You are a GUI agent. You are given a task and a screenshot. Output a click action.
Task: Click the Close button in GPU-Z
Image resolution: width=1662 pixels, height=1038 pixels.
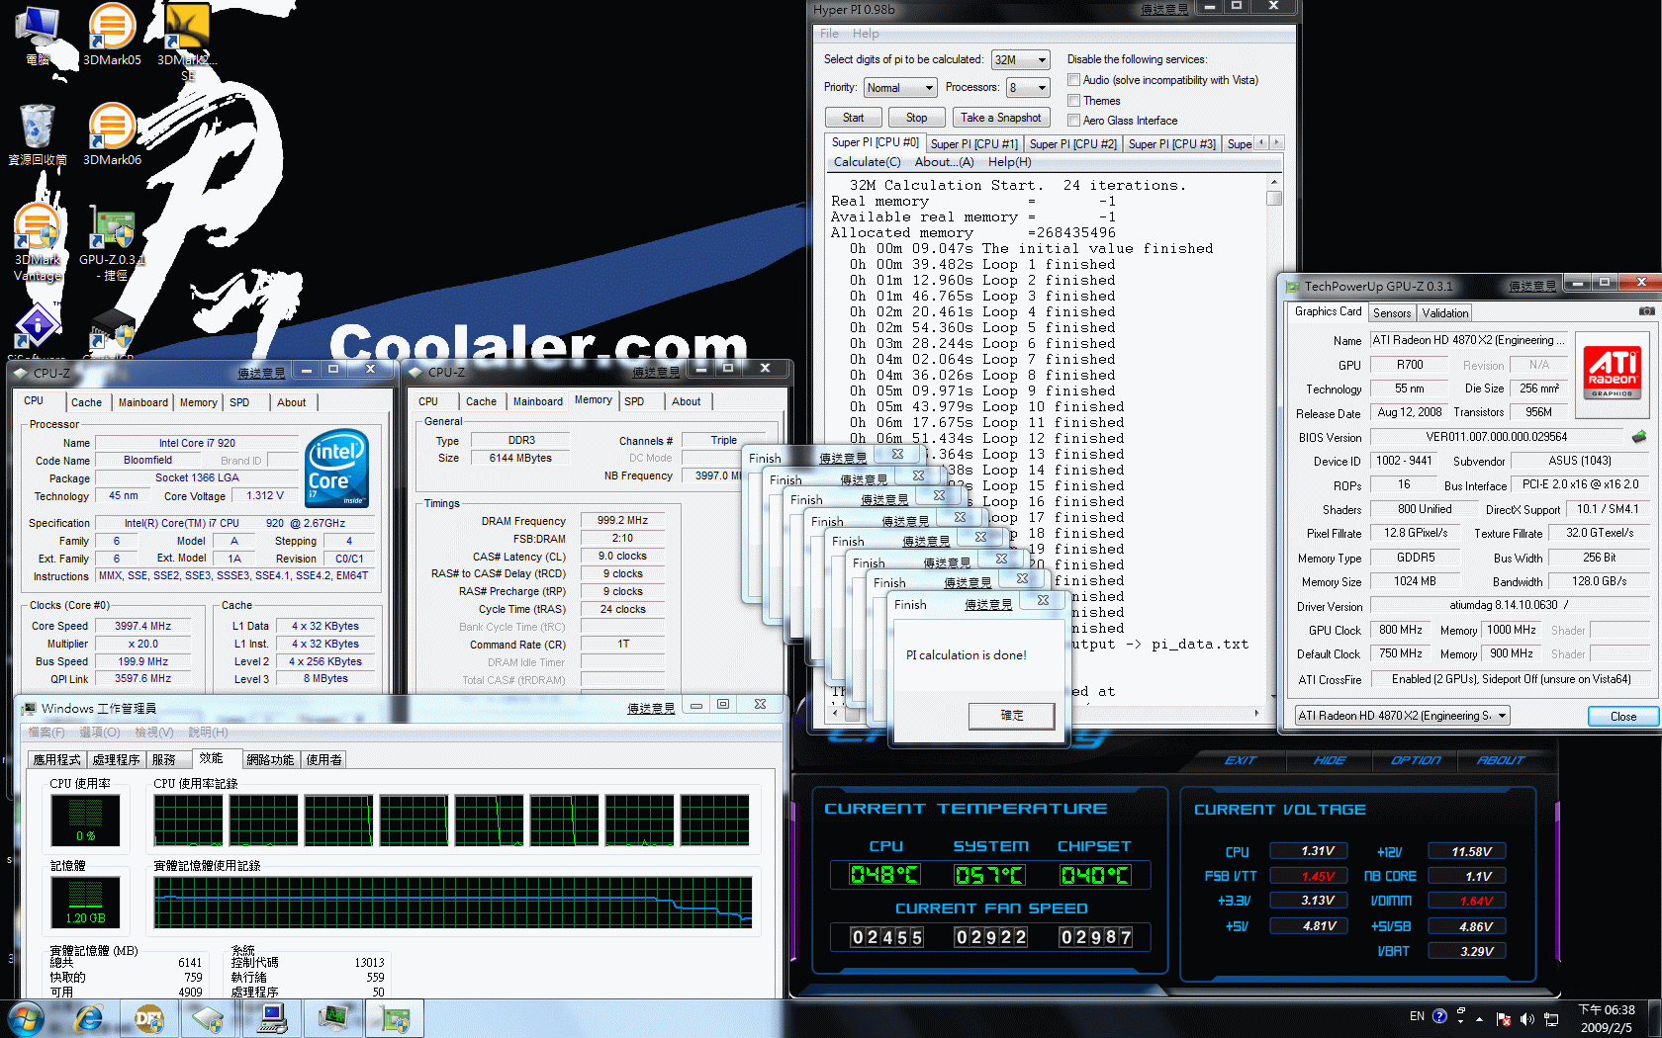click(x=1622, y=717)
